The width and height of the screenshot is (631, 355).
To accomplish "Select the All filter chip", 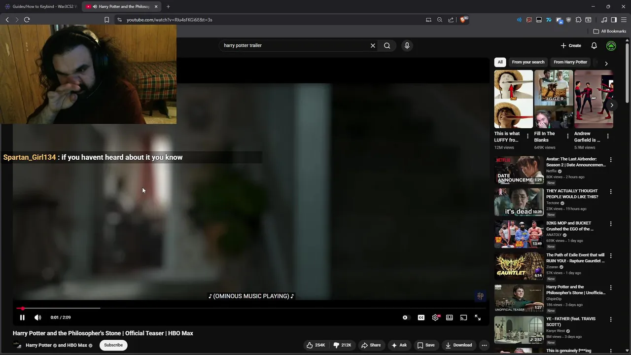I will [500, 62].
